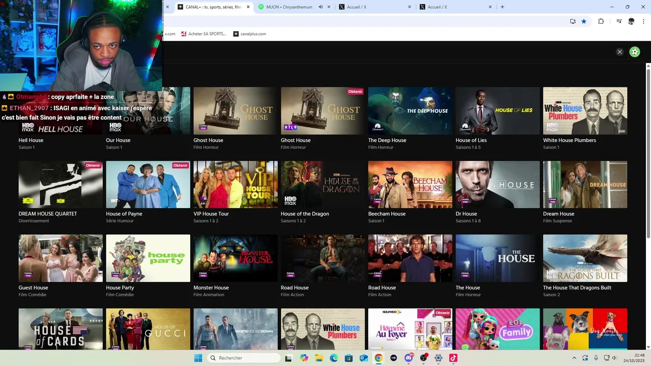This screenshot has height=366, width=651.
Task: Clear the search with the X button
Action: tap(619, 52)
